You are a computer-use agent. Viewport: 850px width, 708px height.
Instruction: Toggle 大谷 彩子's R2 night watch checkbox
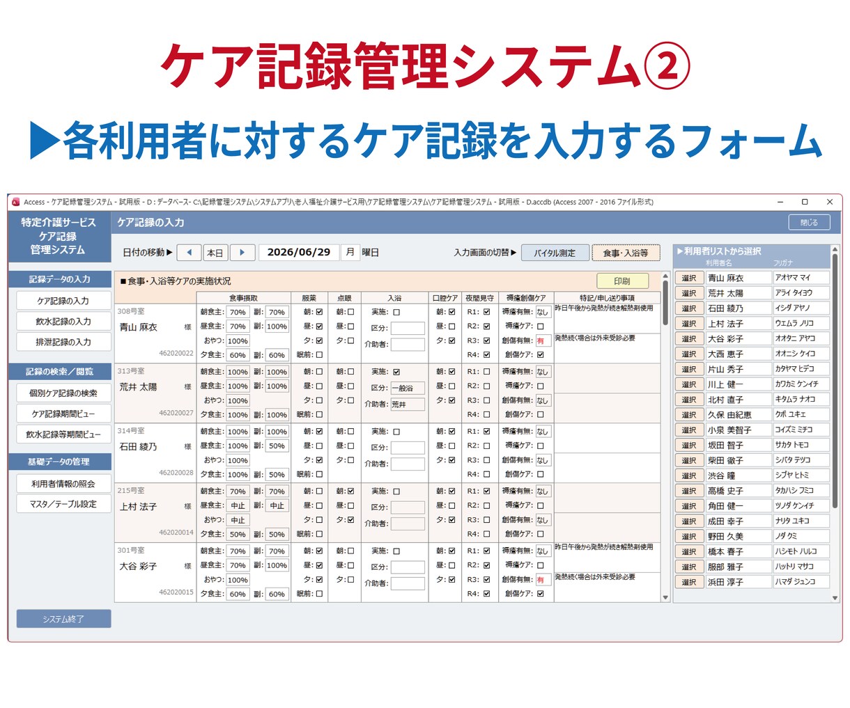pos(486,565)
